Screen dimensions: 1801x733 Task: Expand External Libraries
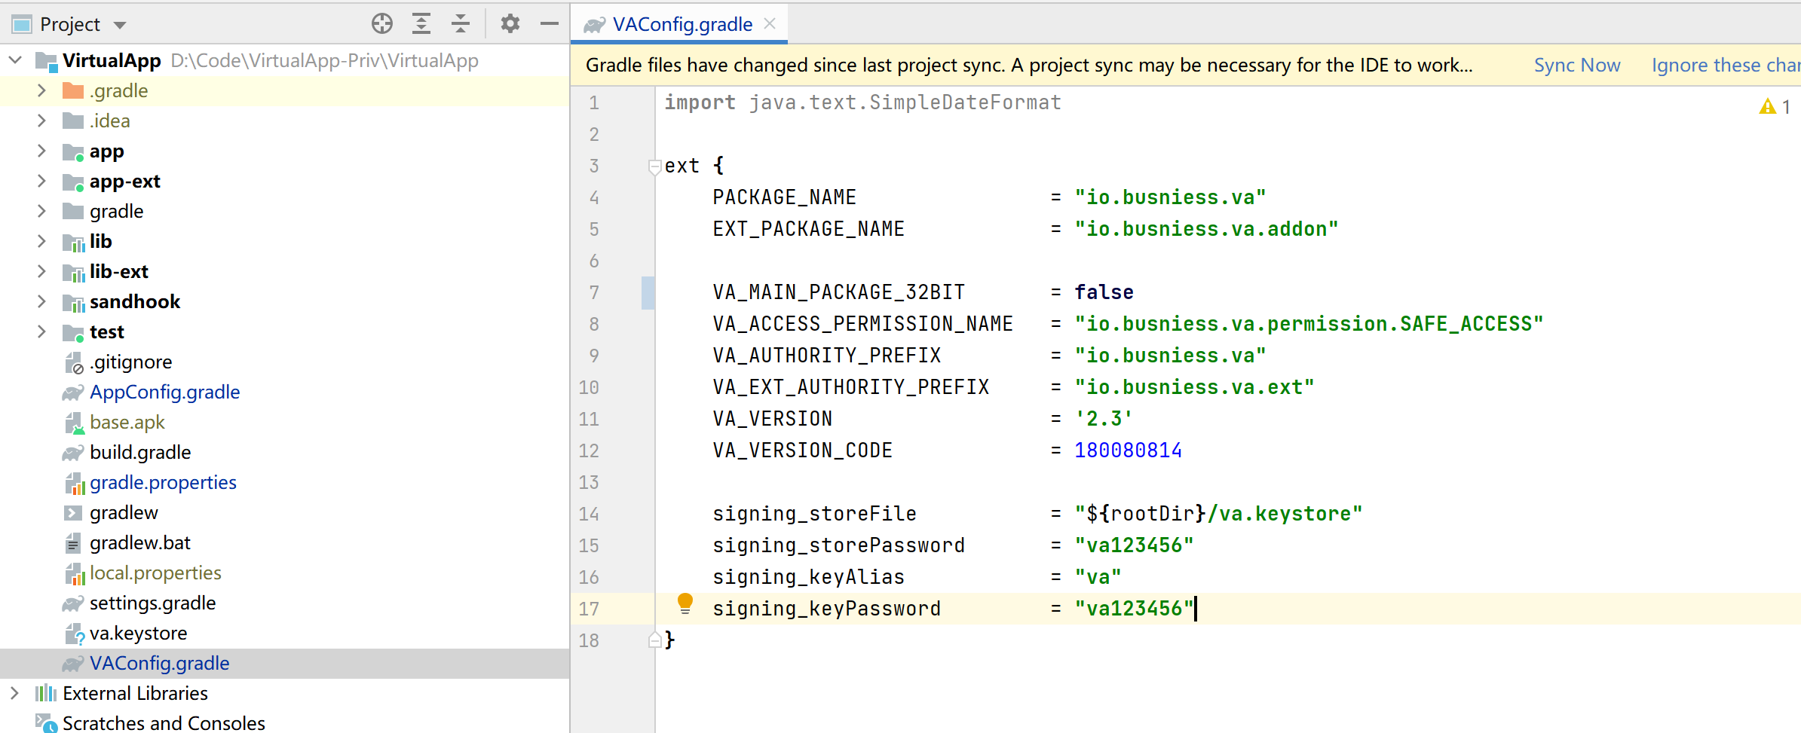[x=14, y=692]
